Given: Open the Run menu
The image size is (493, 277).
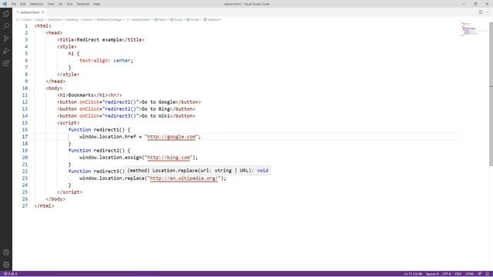Looking at the screenshot, I should [x=69, y=4].
